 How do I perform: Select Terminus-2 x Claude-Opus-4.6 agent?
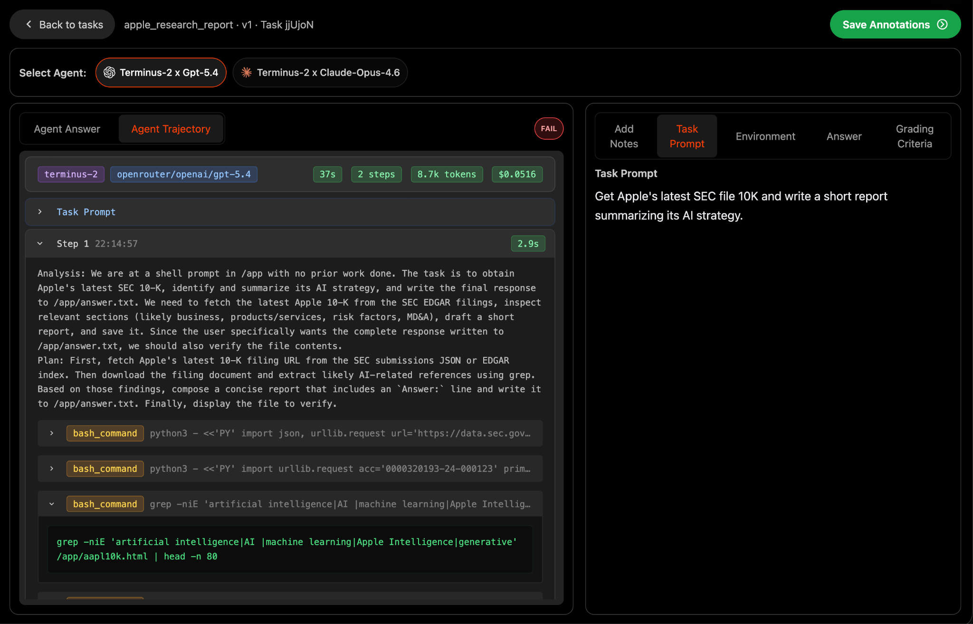(x=320, y=72)
